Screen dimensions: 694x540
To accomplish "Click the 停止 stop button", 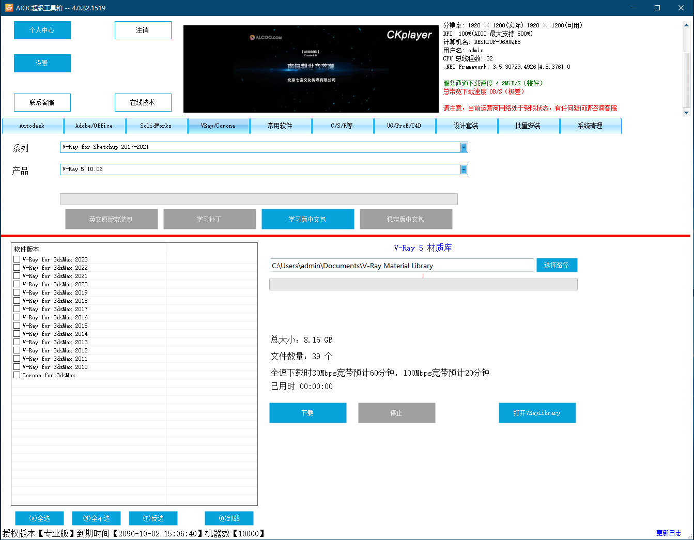I will pos(397,413).
